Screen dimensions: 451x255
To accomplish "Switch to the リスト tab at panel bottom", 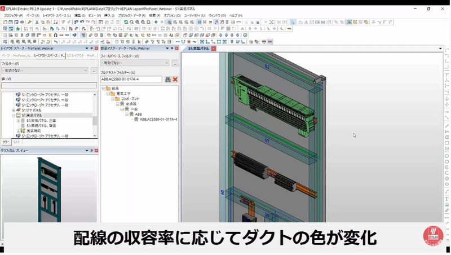I will [x=16, y=142].
